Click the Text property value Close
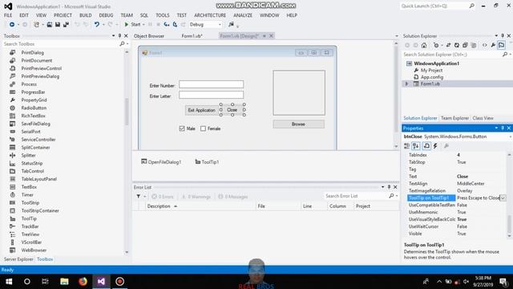 tap(463, 177)
